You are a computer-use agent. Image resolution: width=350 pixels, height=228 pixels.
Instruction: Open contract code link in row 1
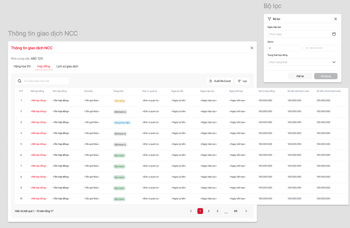pos(38,100)
